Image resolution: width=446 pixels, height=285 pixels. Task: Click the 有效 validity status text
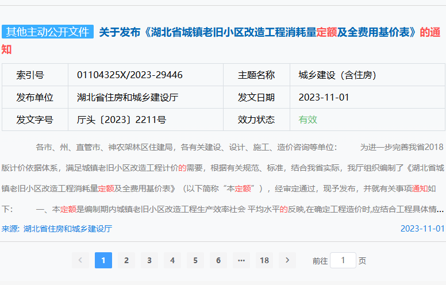tap(308, 120)
